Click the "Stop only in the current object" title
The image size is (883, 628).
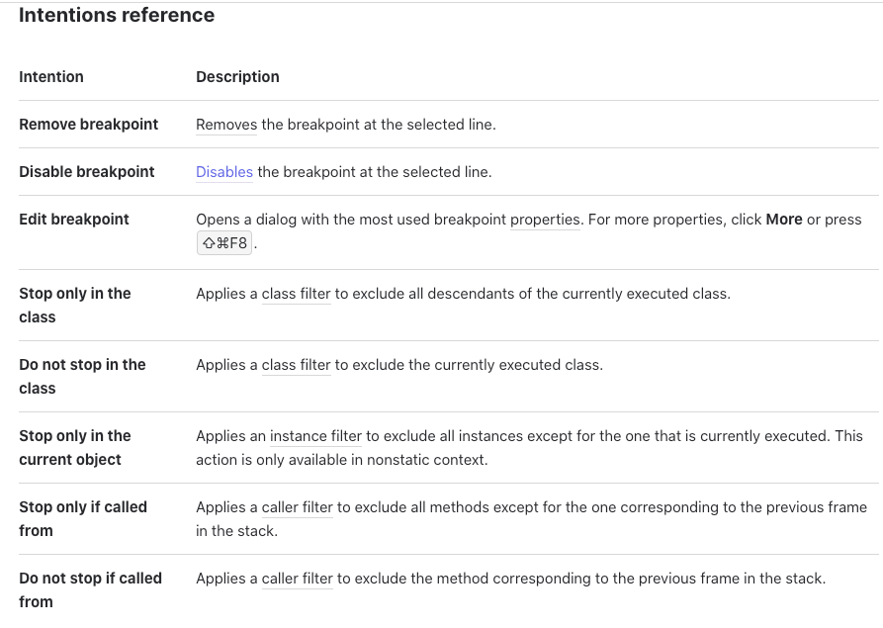(x=75, y=448)
